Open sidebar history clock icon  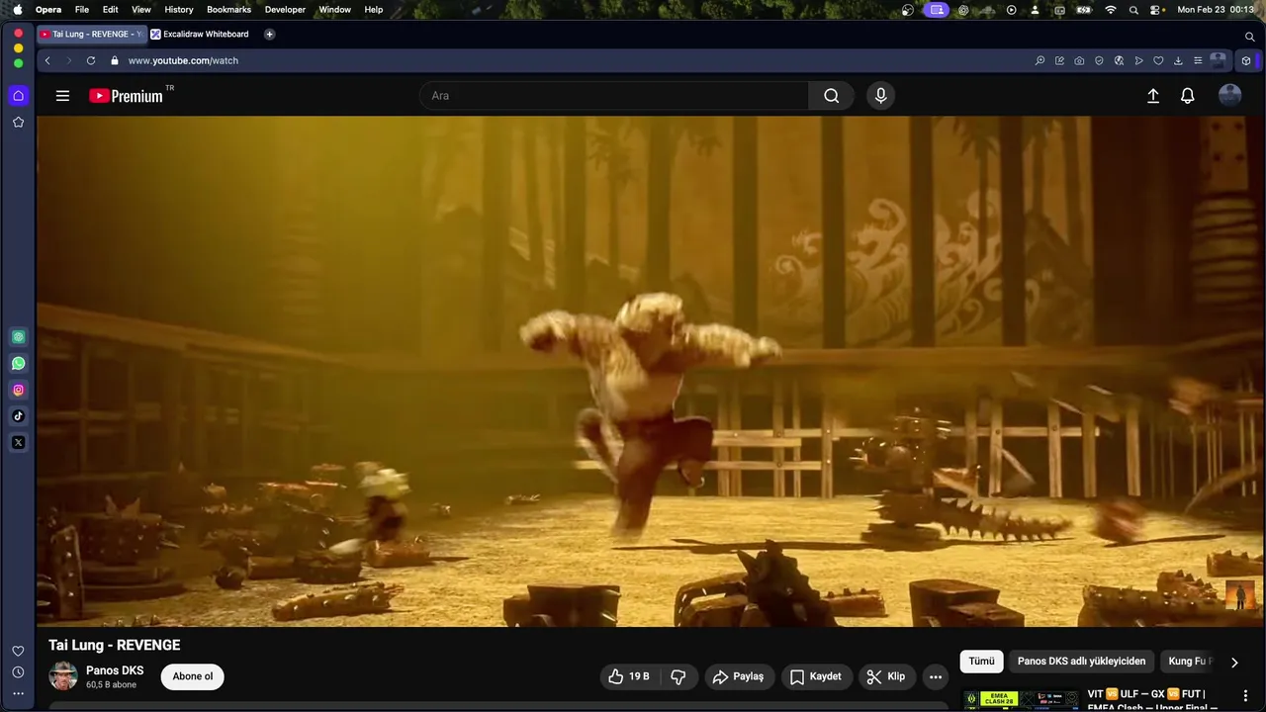tap(18, 672)
